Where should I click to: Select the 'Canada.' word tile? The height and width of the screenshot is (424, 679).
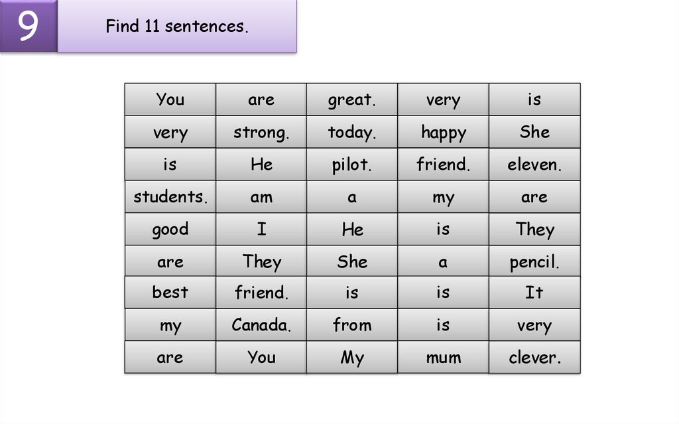tap(261, 325)
